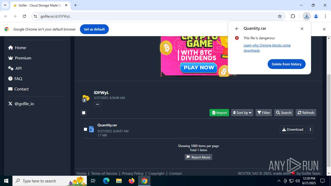This screenshot has width=331, height=186.
Task: Expand the Sort by dropdown
Action: (x=242, y=113)
